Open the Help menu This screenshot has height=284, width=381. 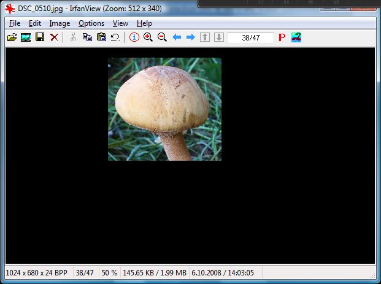click(x=144, y=23)
